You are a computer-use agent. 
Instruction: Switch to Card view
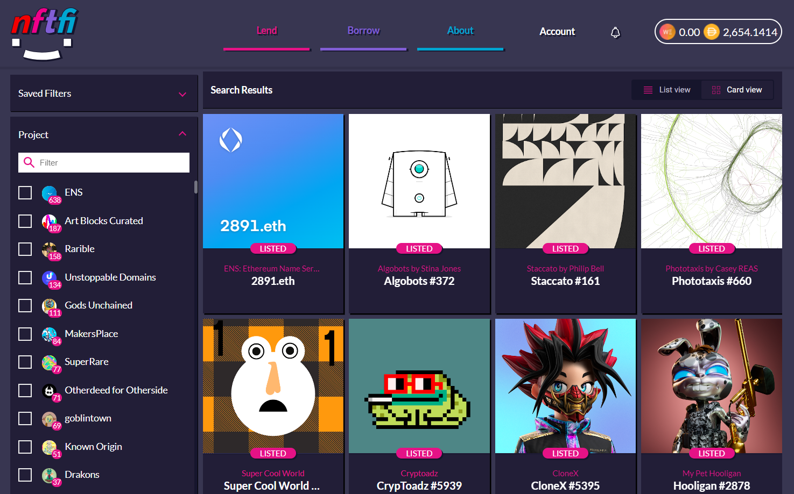pyautogui.click(x=737, y=90)
